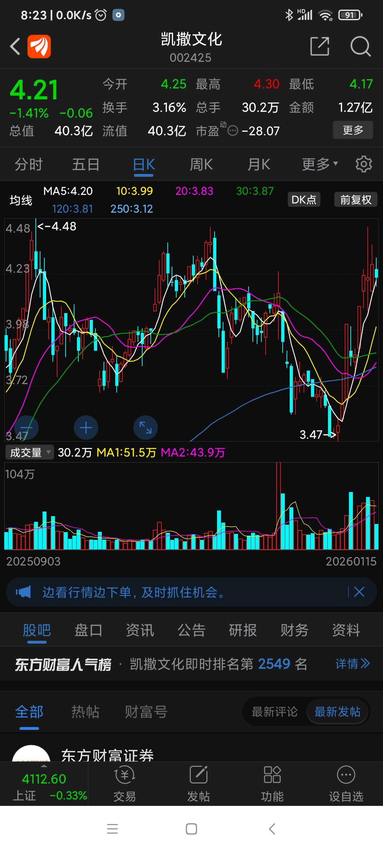Open the 资料 company profile tab
Viewport: 383px width, 852px height.
pyautogui.click(x=346, y=630)
